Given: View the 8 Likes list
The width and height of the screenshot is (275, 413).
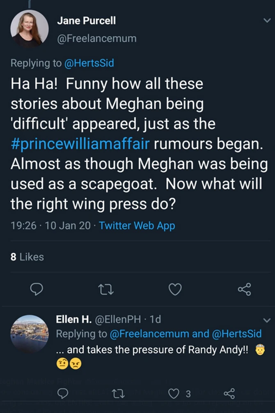Looking at the screenshot, I should (x=27, y=257).
